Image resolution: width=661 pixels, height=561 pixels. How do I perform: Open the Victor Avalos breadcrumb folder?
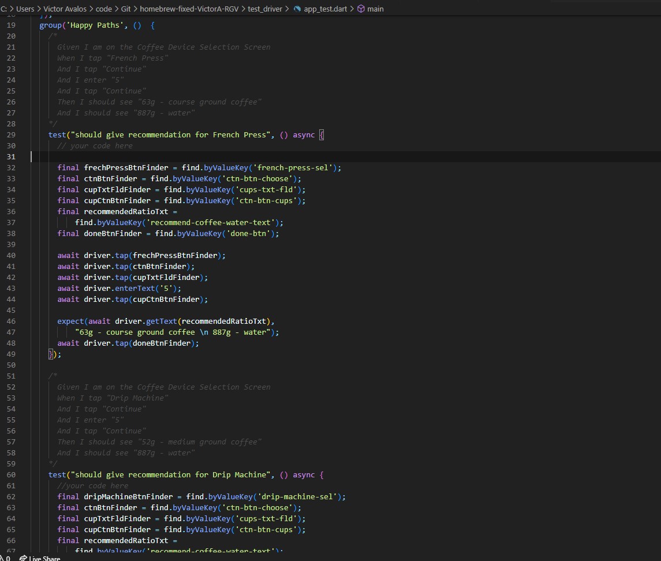pyautogui.click(x=66, y=9)
